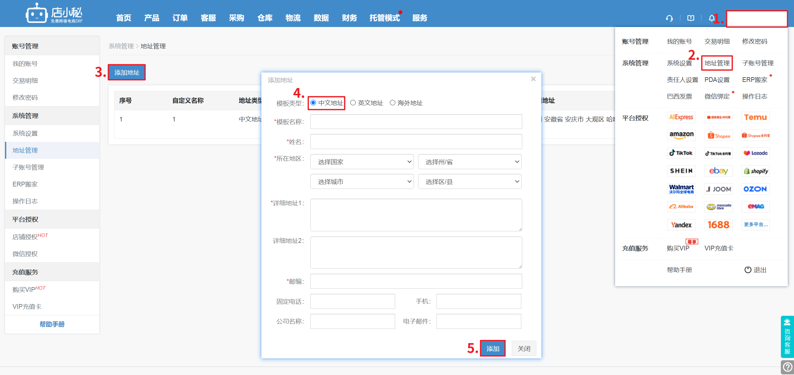Click the notification bell icon
This screenshot has height=375, width=794.
pos(711,18)
